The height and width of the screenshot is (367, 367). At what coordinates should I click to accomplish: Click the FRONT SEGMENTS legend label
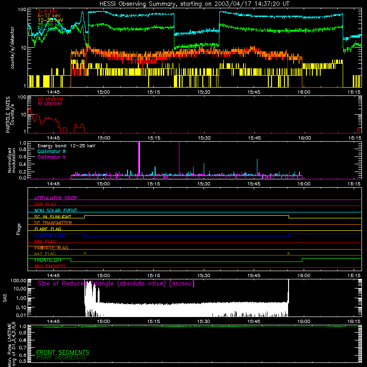pyautogui.click(x=63, y=352)
